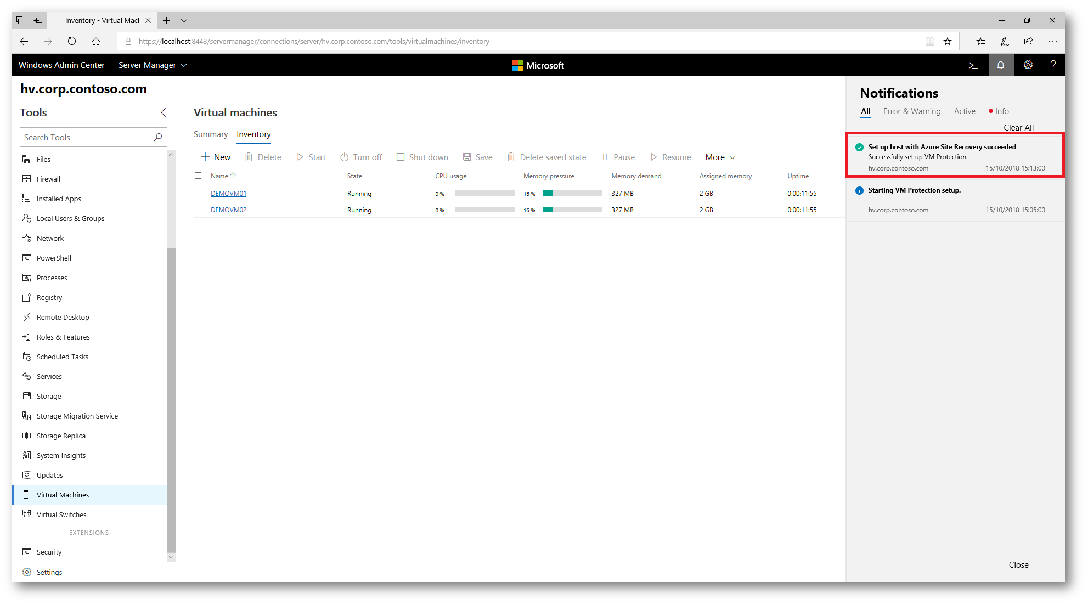Click the Shut down button
Viewport: 1088px width, 605px height.
pyautogui.click(x=422, y=157)
